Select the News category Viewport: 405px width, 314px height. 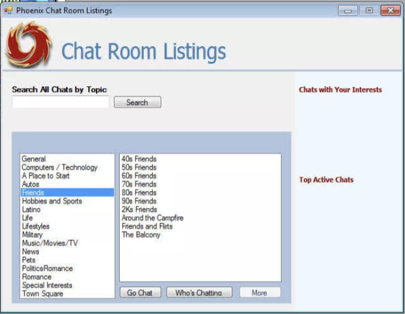pyautogui.click(x=67, y=252)
